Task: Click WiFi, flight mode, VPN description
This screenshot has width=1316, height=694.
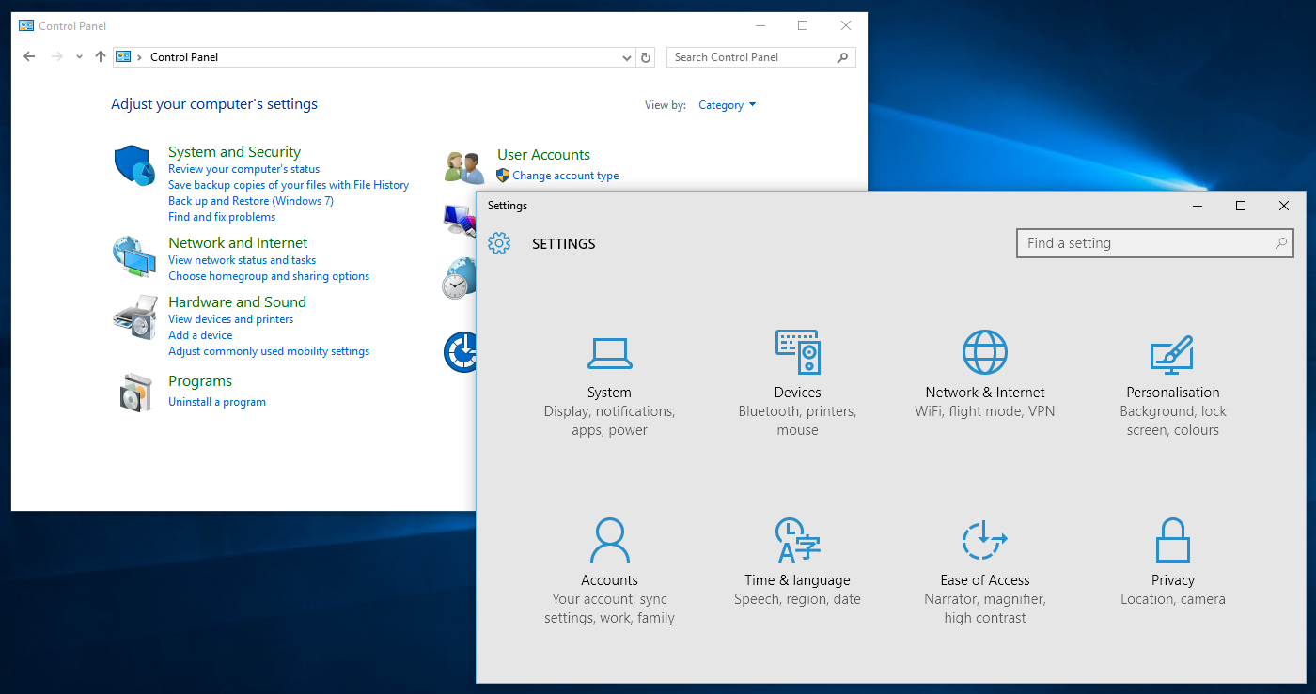Action: (985, 411)
